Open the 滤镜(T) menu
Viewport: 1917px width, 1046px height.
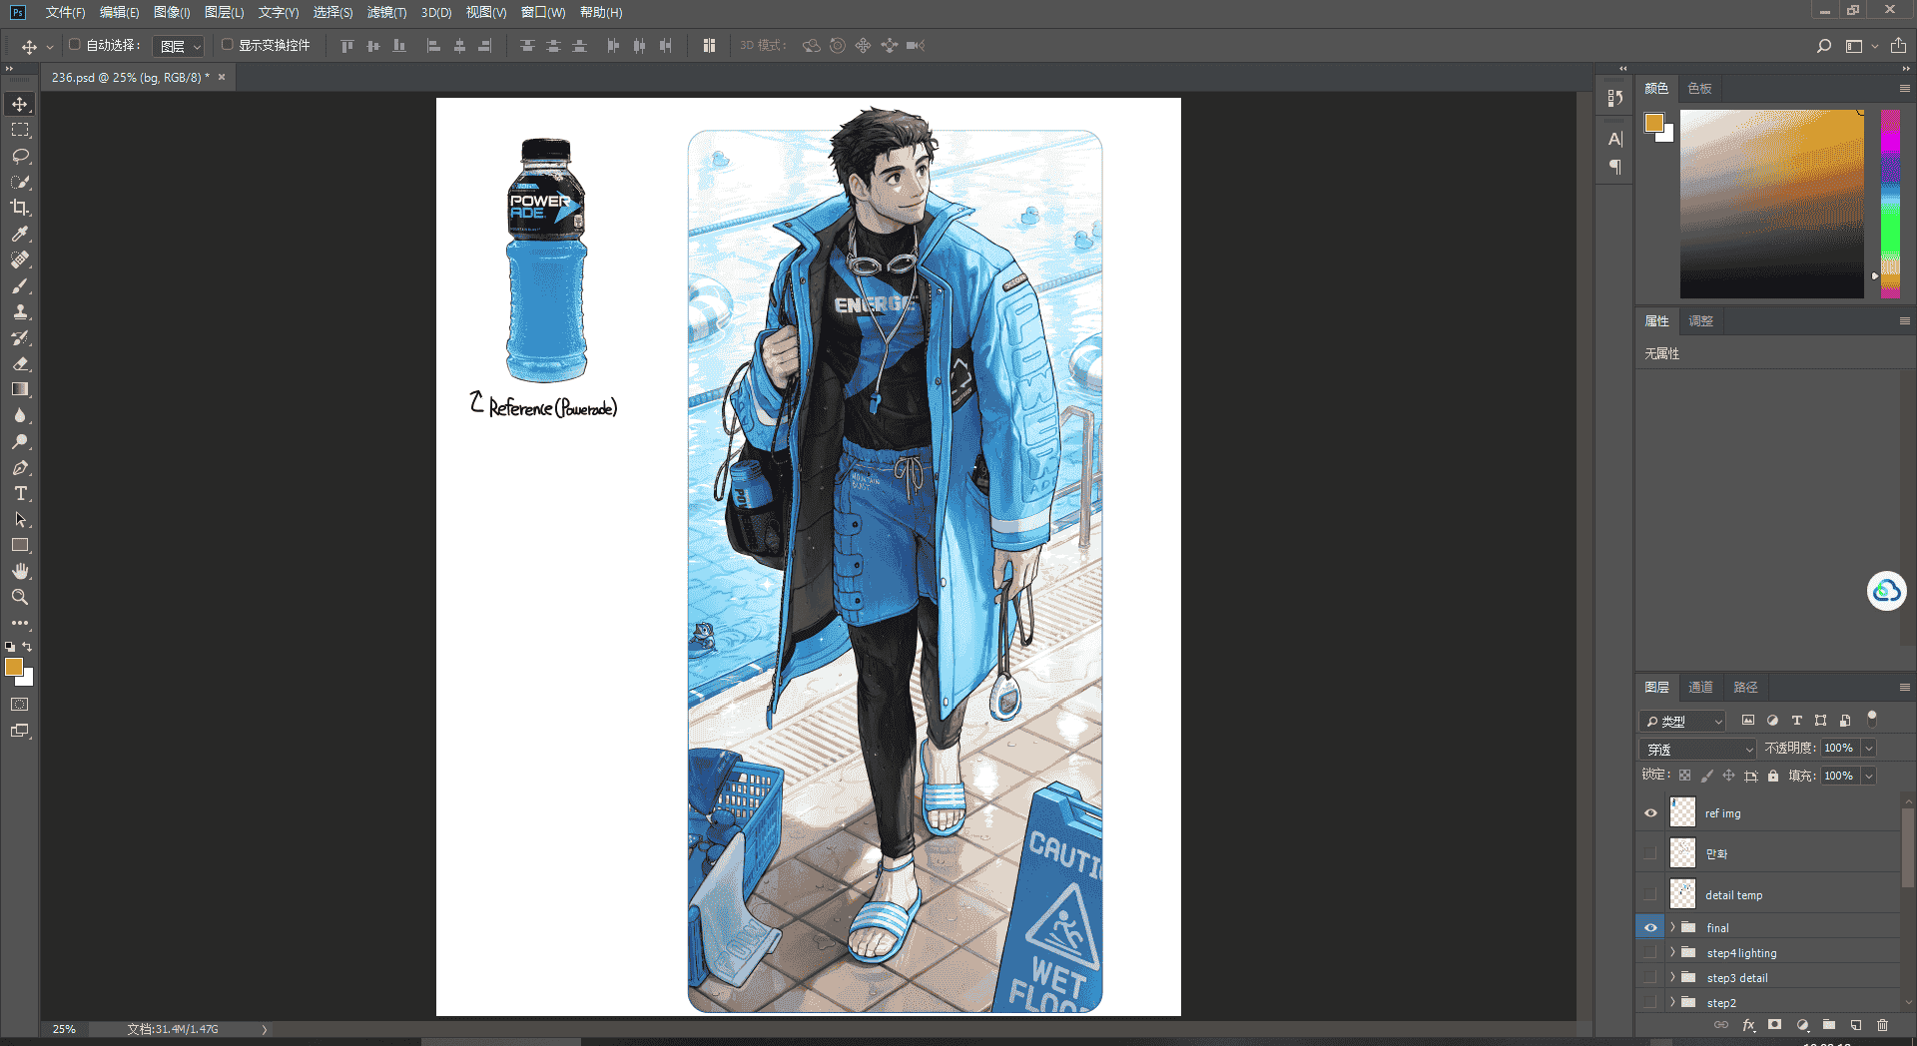386,12
